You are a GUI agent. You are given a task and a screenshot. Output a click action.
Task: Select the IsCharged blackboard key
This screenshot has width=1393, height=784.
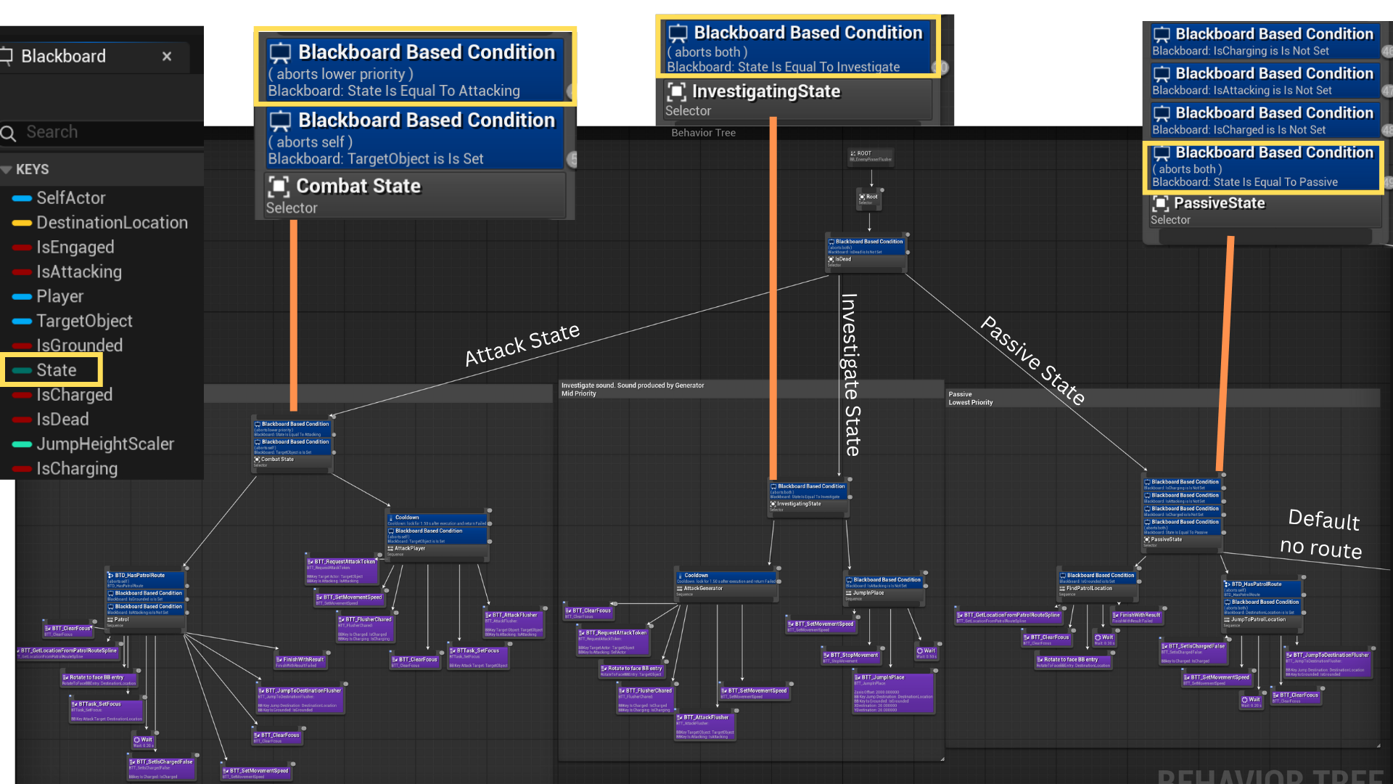coord(74,395)
